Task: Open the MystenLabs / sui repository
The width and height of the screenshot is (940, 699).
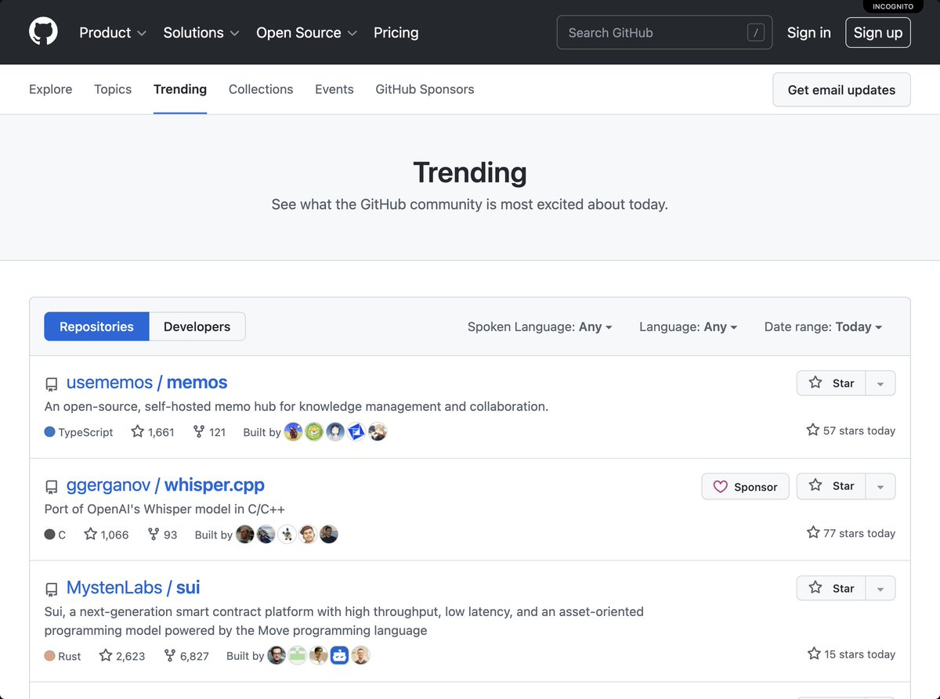Action: (133, 588)
